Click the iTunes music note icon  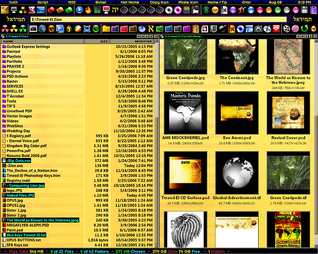[x=267, y=29]
